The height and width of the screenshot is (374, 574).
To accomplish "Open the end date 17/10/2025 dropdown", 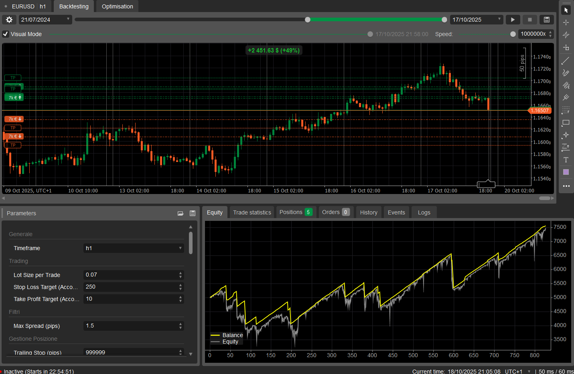I will pos(499,19).
